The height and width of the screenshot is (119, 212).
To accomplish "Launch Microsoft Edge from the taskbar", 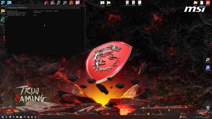I will [x=25, y=117].
